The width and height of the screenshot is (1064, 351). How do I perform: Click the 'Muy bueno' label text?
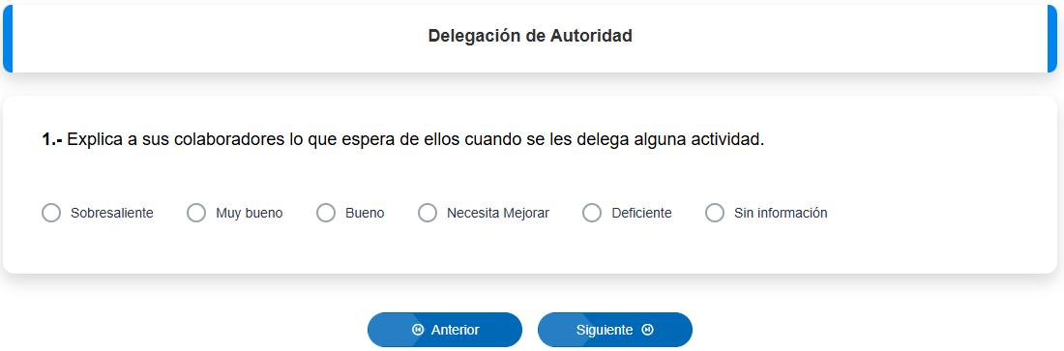click(x=249, y=213)
